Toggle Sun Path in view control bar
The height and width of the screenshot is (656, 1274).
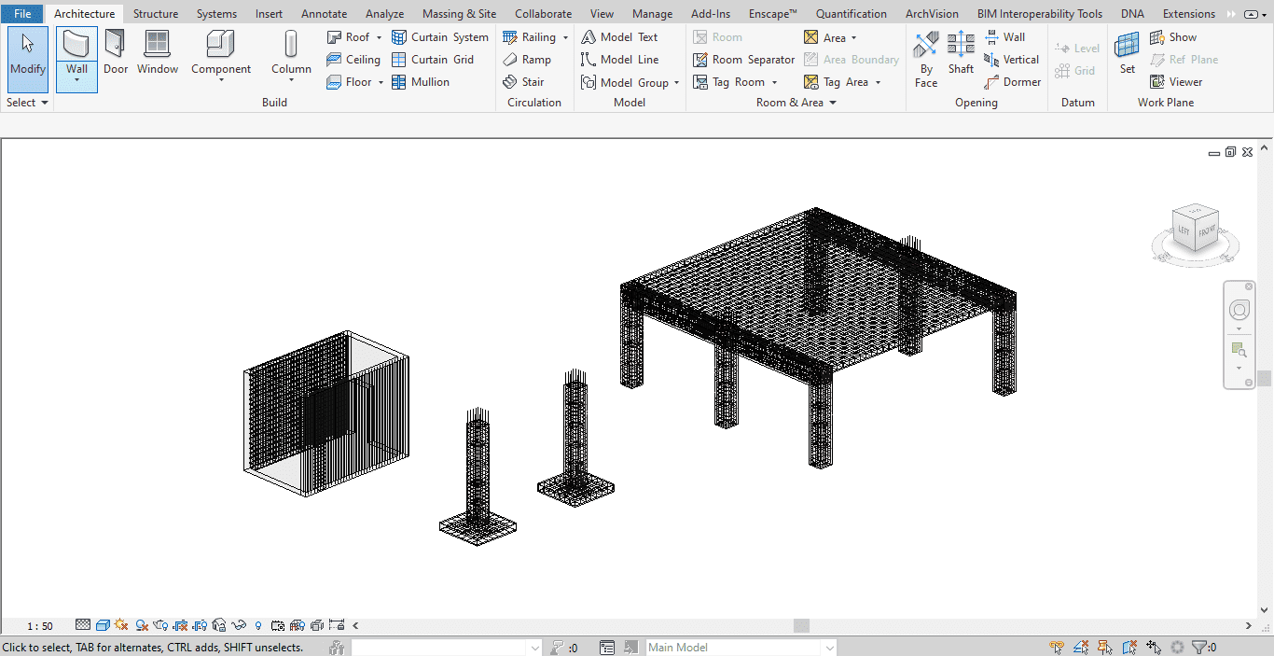(x=121, y=625)
